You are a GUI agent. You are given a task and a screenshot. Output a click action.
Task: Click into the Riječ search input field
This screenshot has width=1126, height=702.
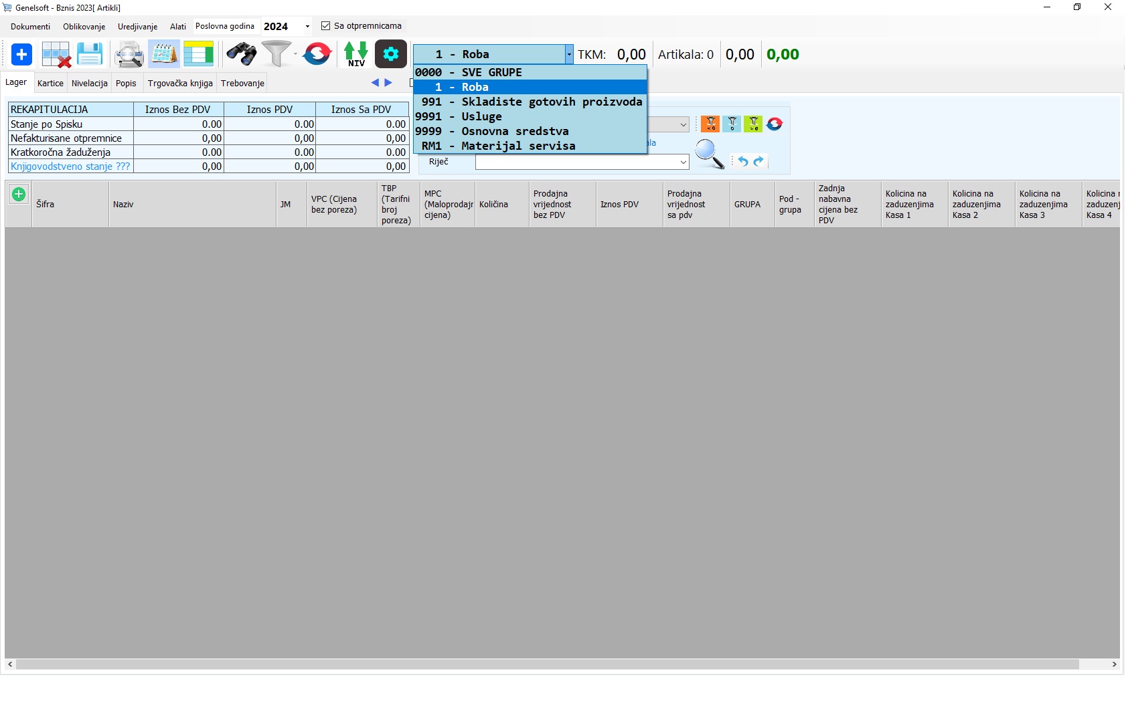(x=576, y=162)
